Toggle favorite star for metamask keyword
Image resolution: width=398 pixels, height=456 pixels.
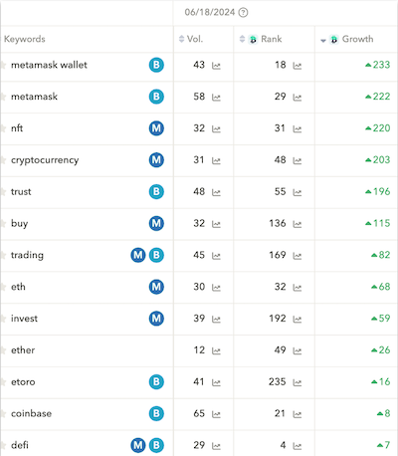3,97
